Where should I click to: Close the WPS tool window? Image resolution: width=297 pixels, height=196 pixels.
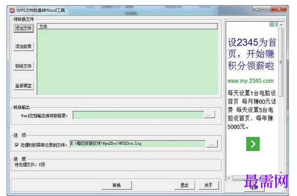point(279,9)
